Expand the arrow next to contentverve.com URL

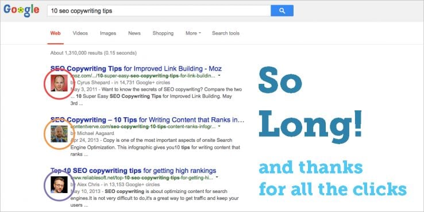tap(219, 126)
